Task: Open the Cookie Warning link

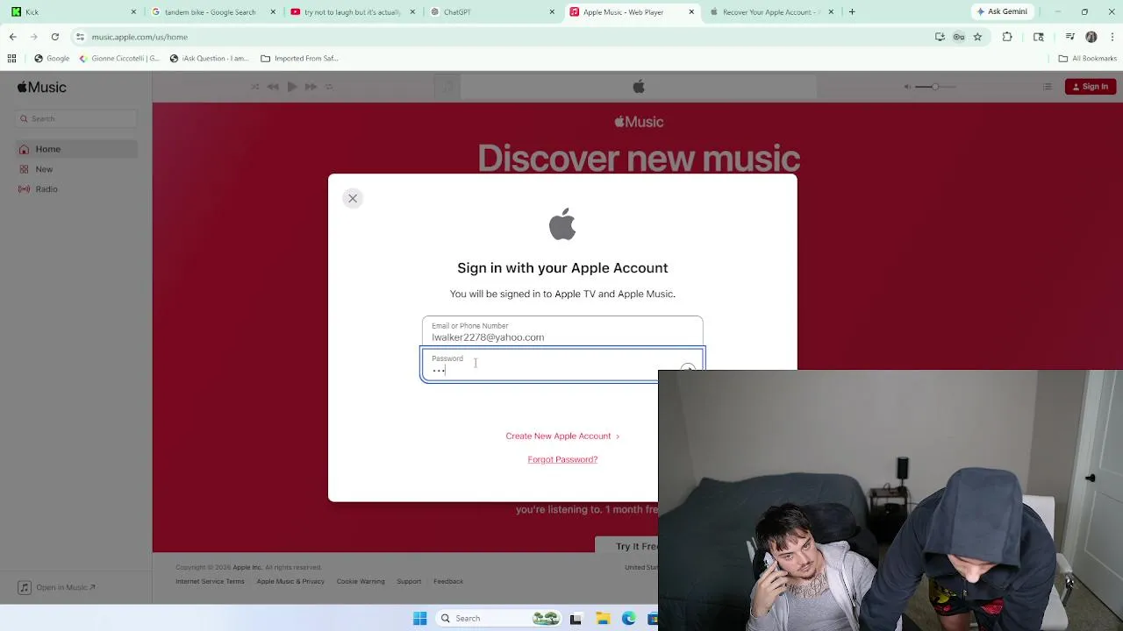Action: (361, 581)
